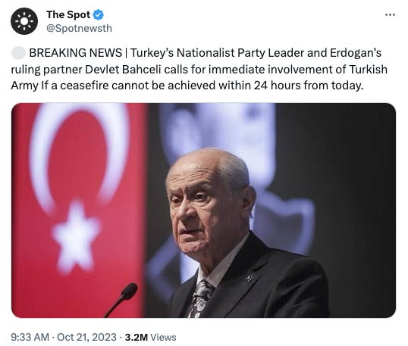
Task: Click the word Erdogan's in tweet text
Action: pyautogui.click(x=356, y=53)
